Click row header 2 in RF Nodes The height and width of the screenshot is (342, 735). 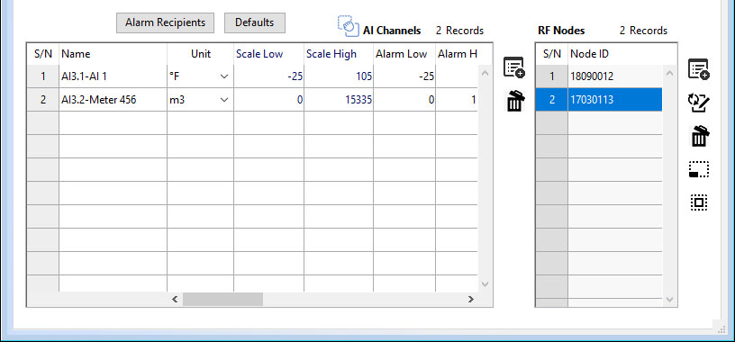pyautogui.click(x=552, y=100)
